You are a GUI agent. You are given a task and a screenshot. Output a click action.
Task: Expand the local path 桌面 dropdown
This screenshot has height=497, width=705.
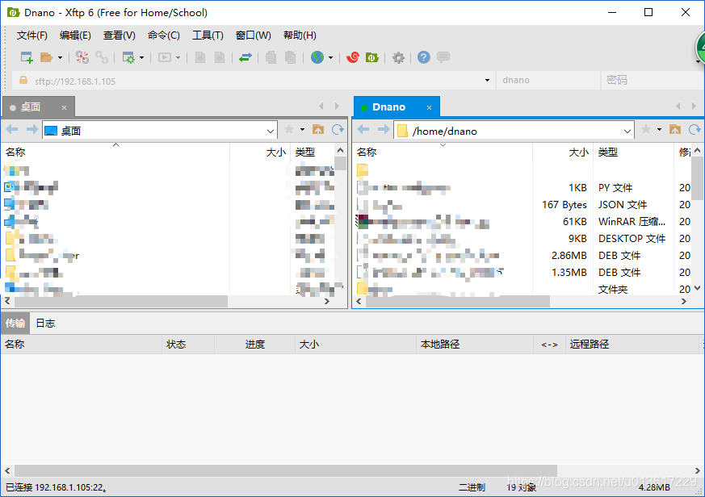271,131
